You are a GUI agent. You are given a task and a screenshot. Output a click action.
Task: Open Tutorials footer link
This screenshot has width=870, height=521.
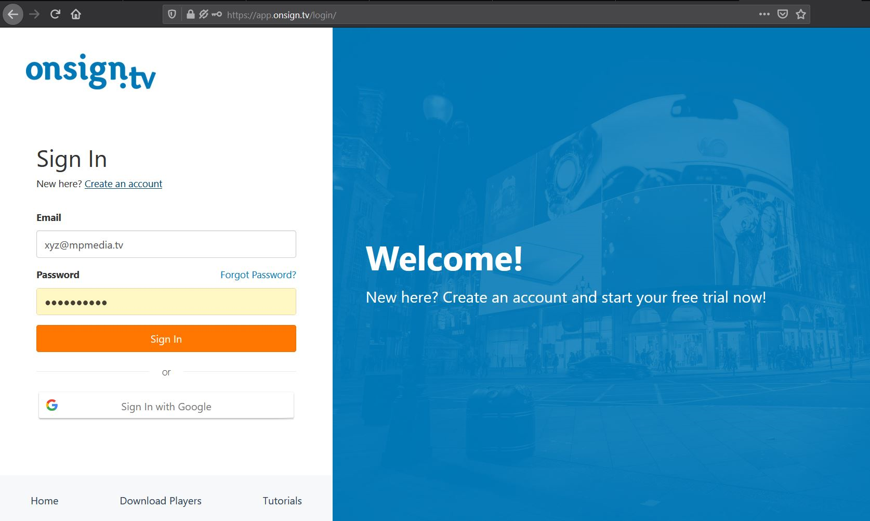coord(282,501)
